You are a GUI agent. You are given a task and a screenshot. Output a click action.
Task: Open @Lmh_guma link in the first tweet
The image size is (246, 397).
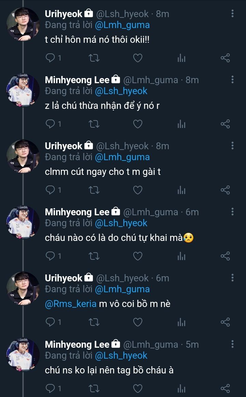point(122,25)
